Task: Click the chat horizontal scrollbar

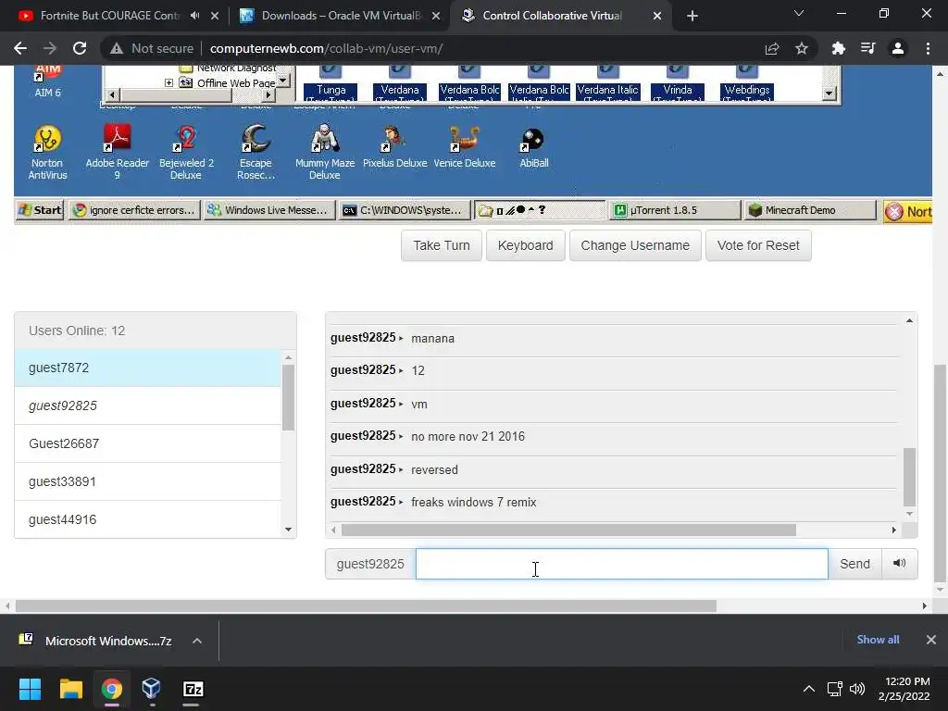Action: pyautogui.click(x=568, y=530)
